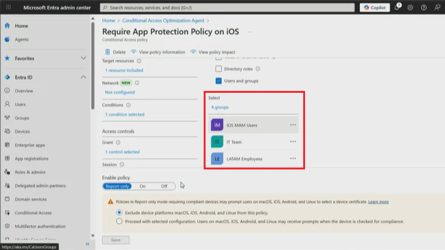Viewport: 445px width, 250px height.
Task: Open Groups in sidebar
Action: [22, 118]
